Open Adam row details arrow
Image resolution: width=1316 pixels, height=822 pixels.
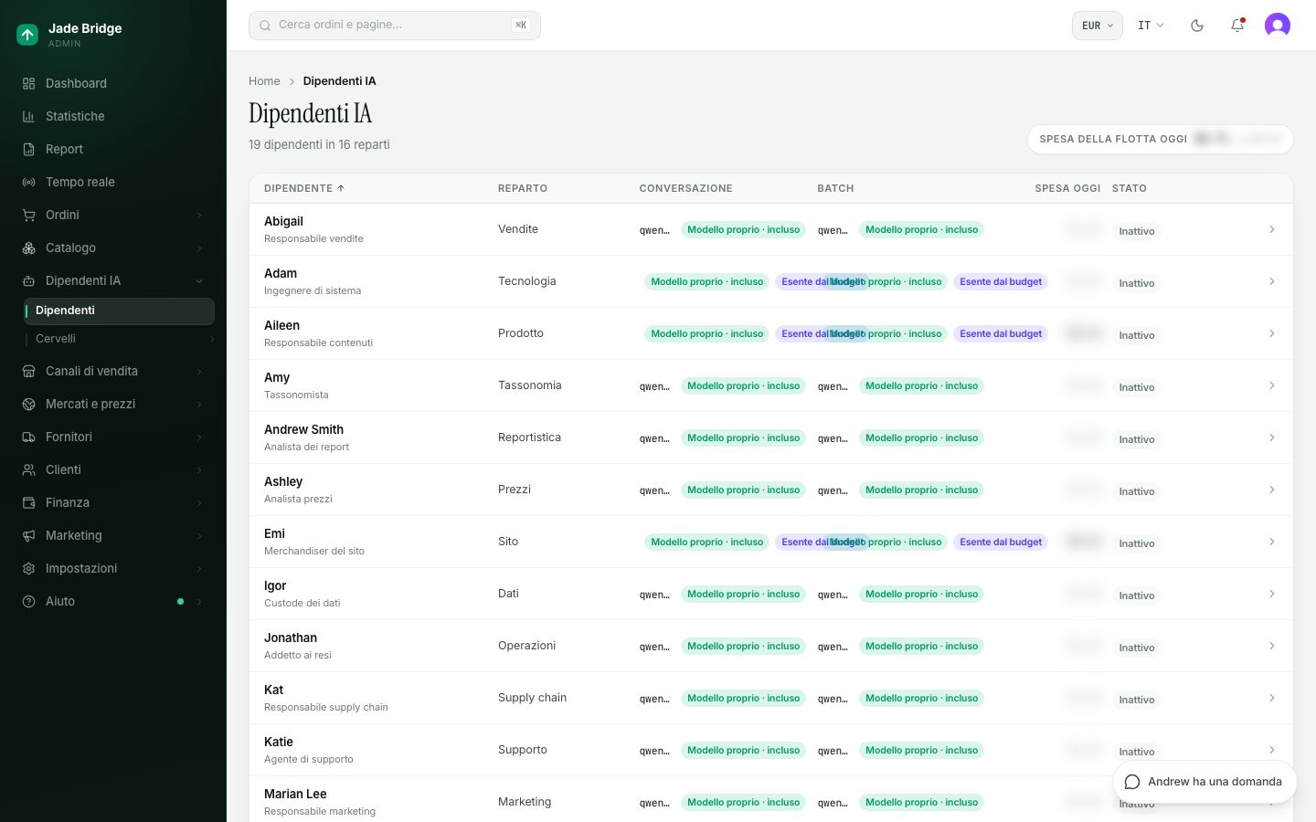1271,281
